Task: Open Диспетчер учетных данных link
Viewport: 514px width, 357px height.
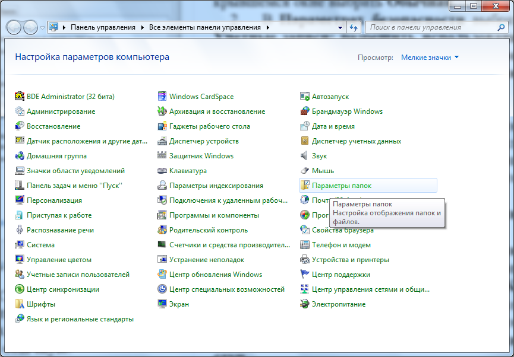Action: [x=357, y=141]
